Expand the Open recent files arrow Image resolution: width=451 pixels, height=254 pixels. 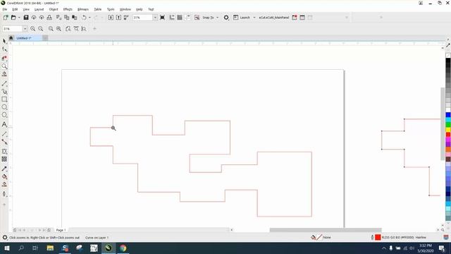coord(19,18)
